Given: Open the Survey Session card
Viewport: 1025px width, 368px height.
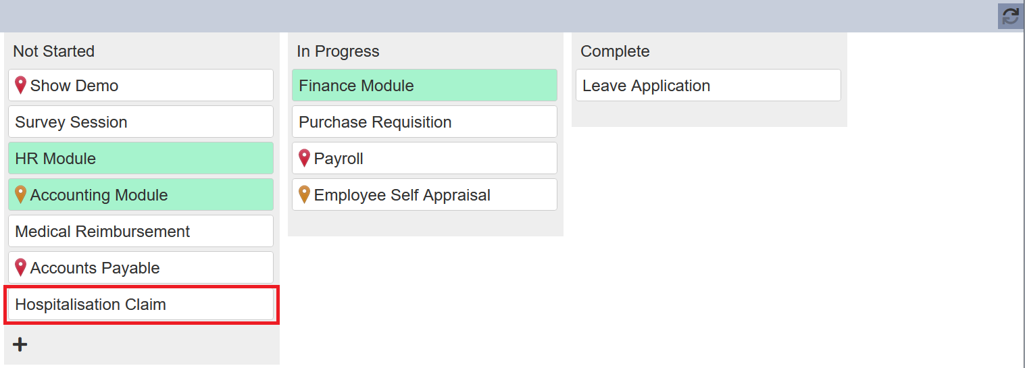Looking at the screenshot, I should point(141,122).
